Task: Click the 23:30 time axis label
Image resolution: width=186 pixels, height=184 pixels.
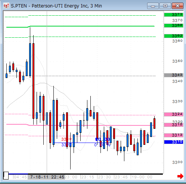Action: coord(104,177)
